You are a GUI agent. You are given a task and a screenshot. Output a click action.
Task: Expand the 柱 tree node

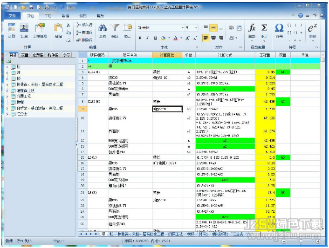tap(7, 67)
